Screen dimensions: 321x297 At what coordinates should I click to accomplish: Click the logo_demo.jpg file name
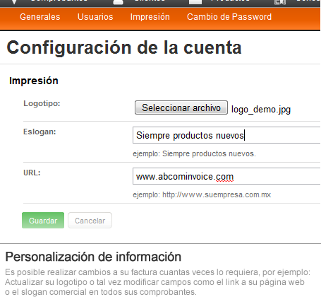261,110
